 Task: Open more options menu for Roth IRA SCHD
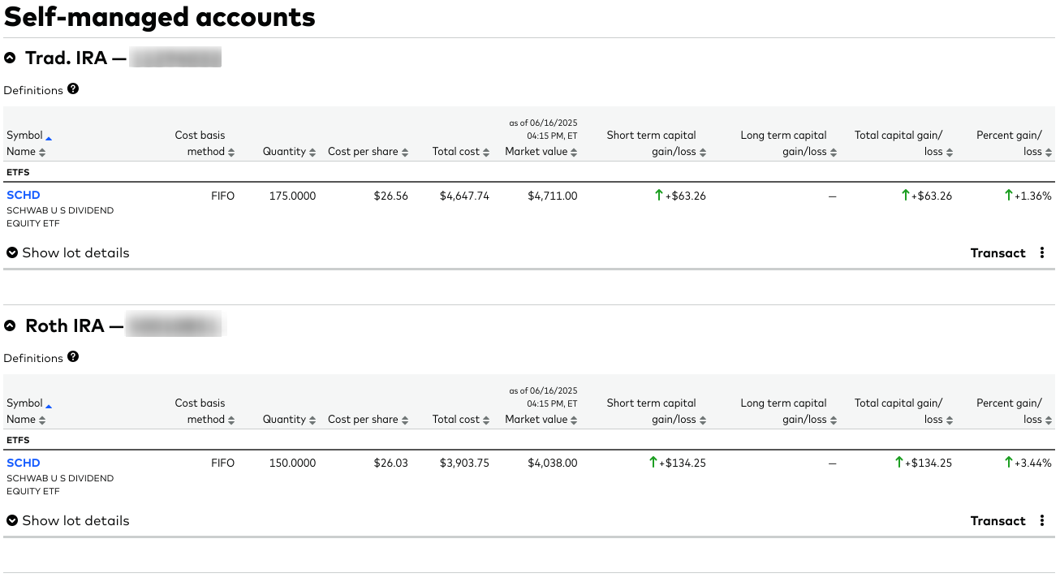click(1043, 520)
